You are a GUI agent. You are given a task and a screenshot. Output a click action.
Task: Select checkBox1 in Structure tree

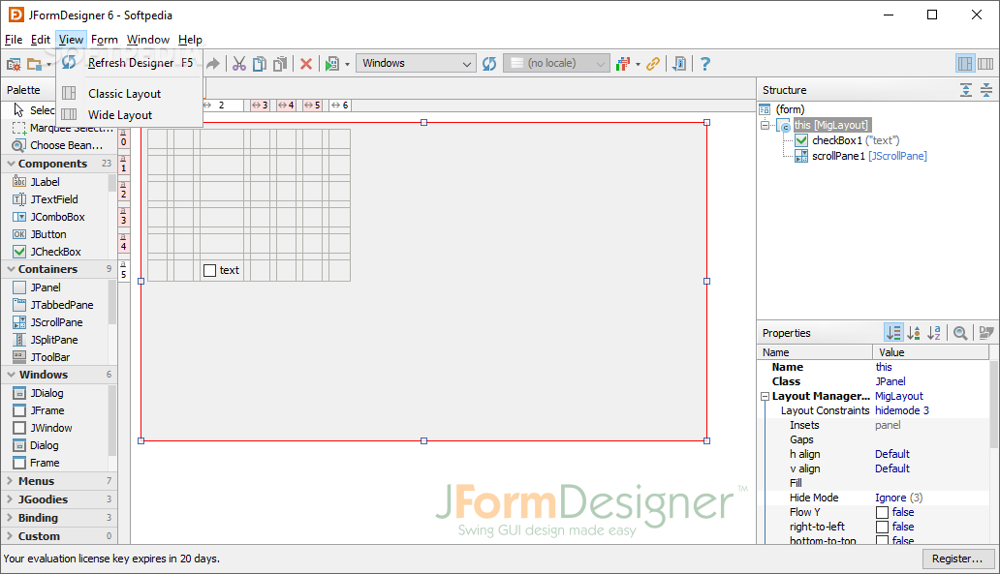point(847,140)
